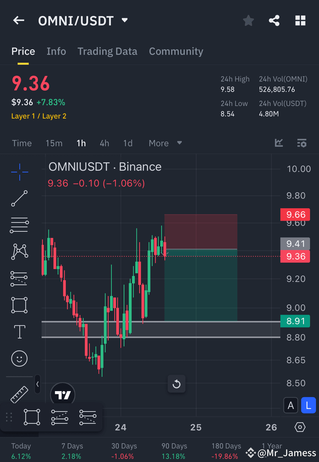Open the OMNI/USDT pair selector dropdown
Image resolution: width=319 pixels, height=462 pixels.
(124, 20)
